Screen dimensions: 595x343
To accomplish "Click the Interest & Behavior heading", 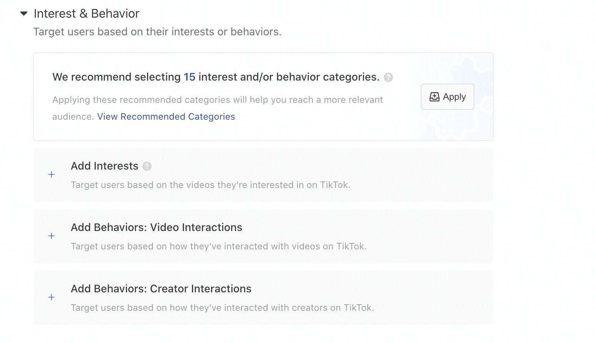I will (x=86, y=14).
